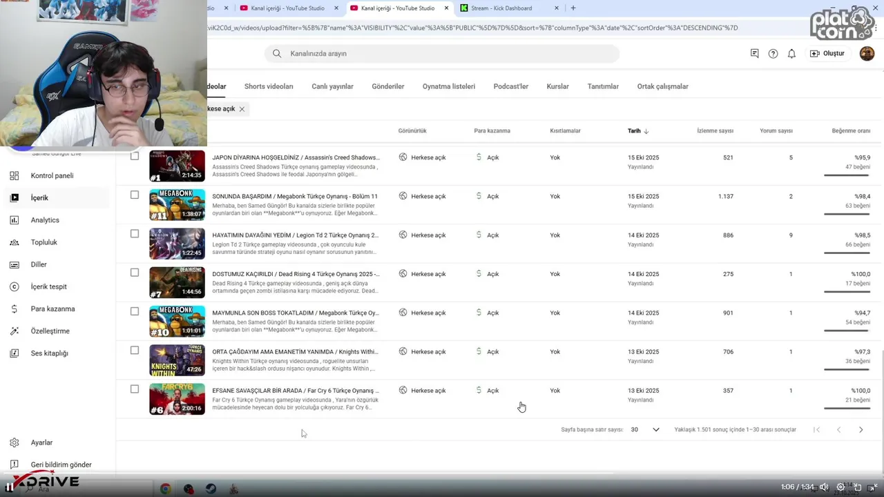Open Ayarlar gear in the sidebar
The image size is (884, 497).
[x=15, y=442]
